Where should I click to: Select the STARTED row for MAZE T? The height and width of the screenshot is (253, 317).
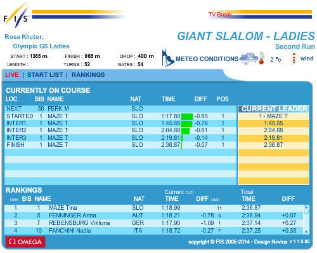[x=120, y=116]
